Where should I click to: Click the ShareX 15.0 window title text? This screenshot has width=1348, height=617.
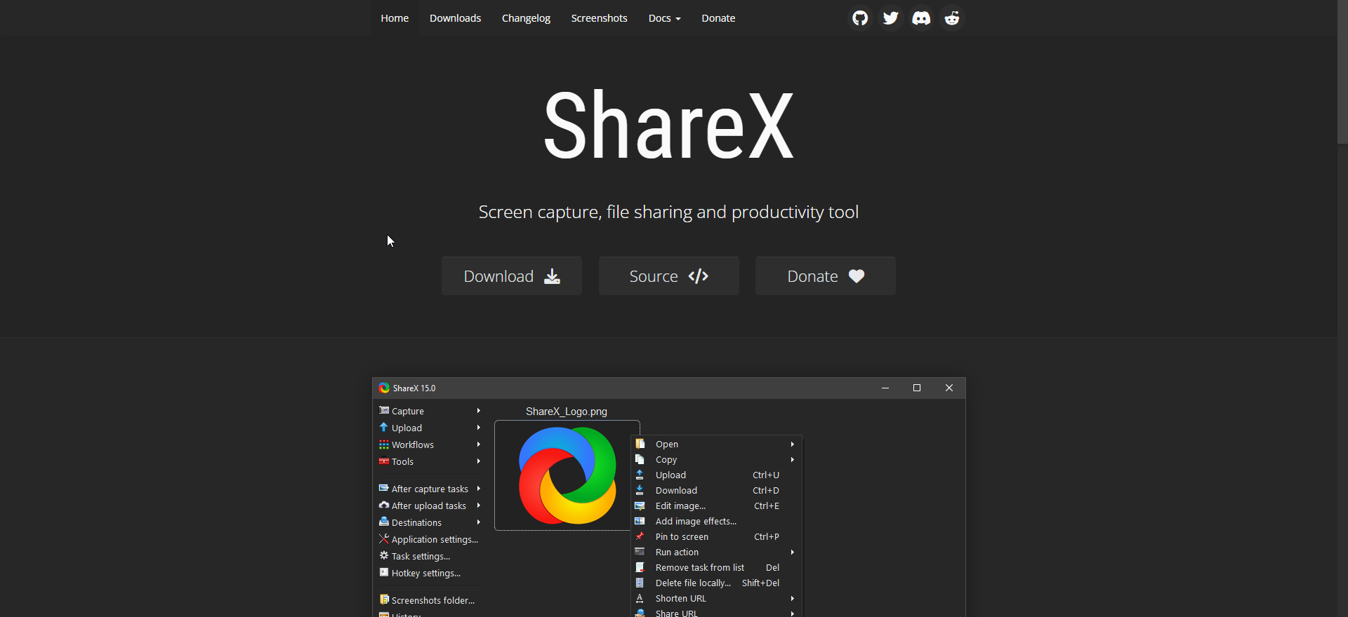tap(414, 388)
